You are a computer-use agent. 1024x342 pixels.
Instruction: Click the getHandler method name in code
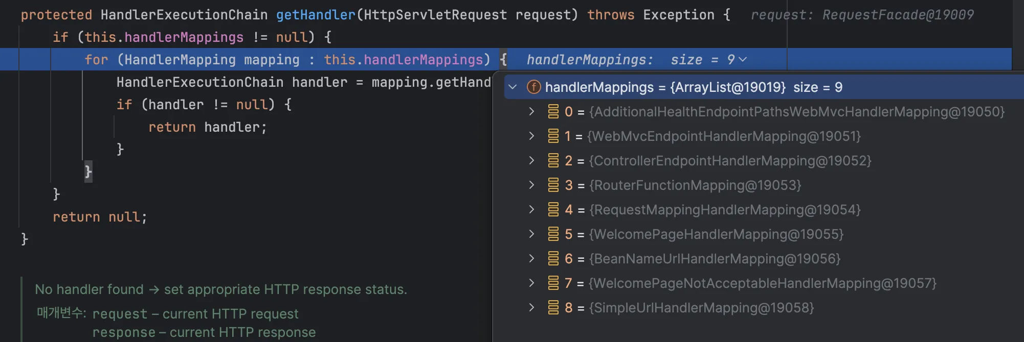[316, 15]
